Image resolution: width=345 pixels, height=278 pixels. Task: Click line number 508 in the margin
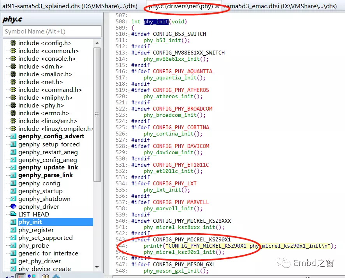(121, 21)
